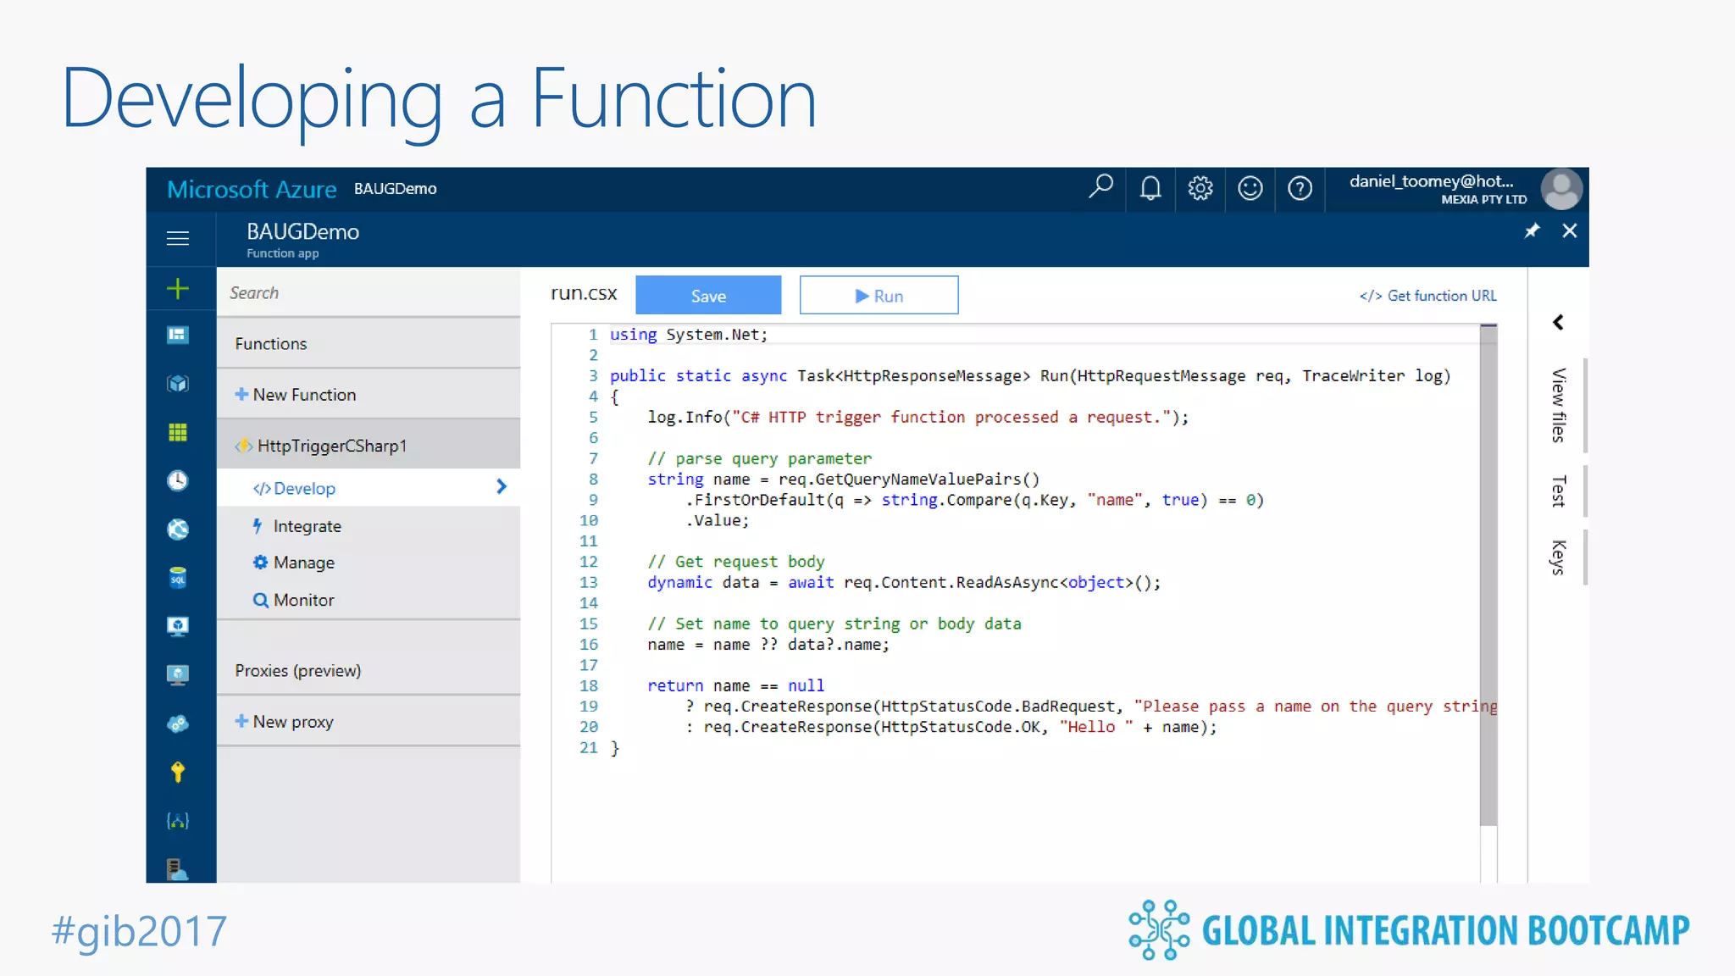The image size is (1735, 976).
Task: Click the Save button
Action: coord(708,296)
